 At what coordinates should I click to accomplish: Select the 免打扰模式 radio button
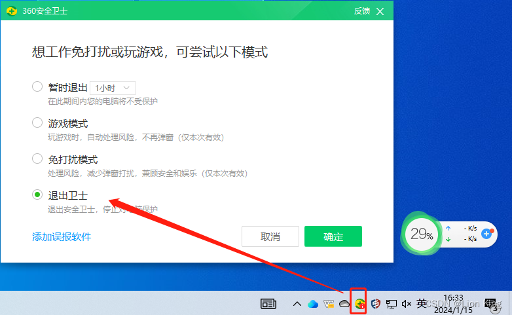[x=37, y=158]
